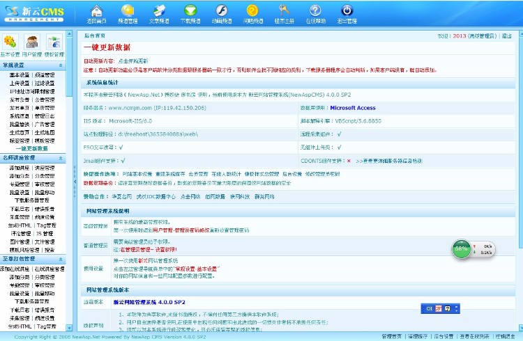This screenshot has height=341, width=523.
Task: Click 网站基本设置 quick link
Action: point(137,174)
